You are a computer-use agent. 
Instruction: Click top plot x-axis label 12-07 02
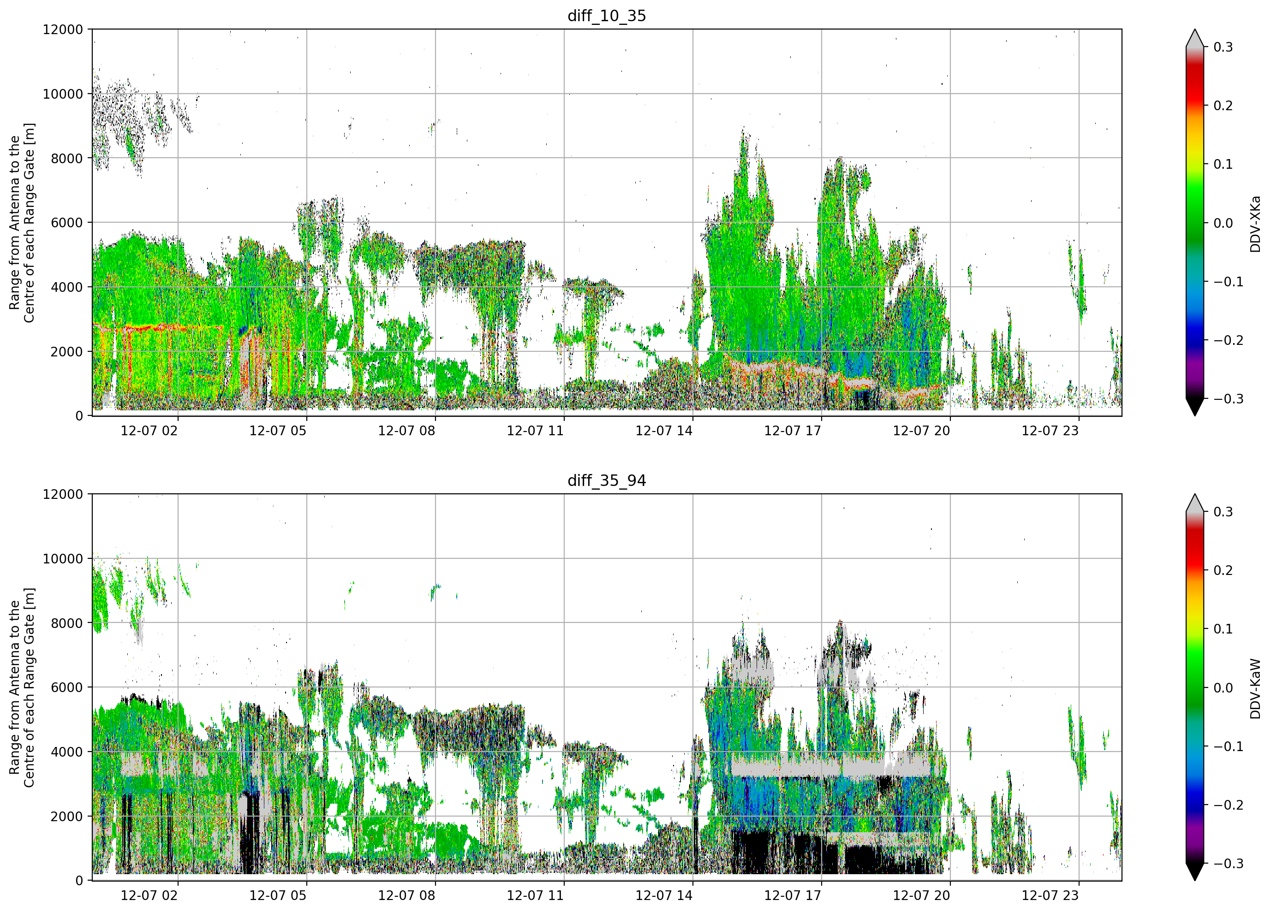(149, 431)
